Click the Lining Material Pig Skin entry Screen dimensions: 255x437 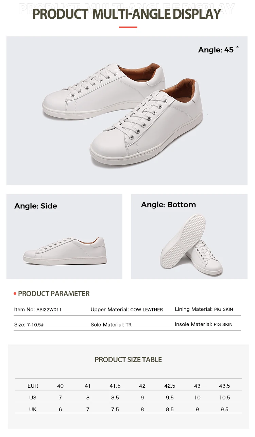204,309
